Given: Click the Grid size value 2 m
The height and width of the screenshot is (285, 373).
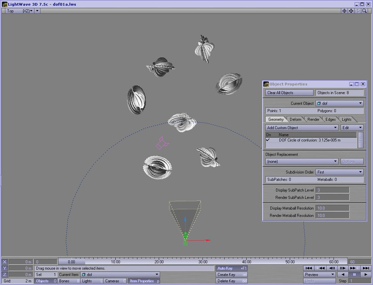Looking at the screenshot, I should [x=28, y=281].
